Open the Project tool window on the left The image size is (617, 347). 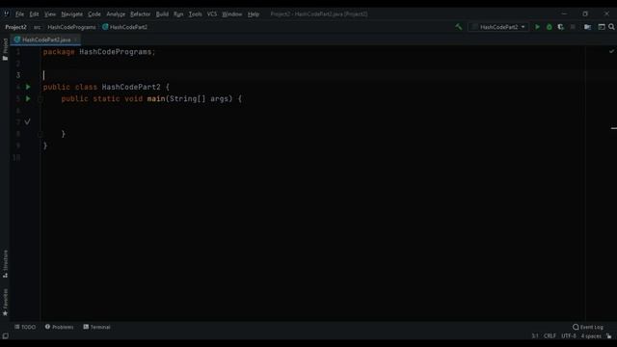pyautogui.click(x=5, y=49)
